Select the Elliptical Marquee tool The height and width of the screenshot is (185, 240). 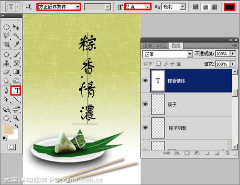pos(6,27)
